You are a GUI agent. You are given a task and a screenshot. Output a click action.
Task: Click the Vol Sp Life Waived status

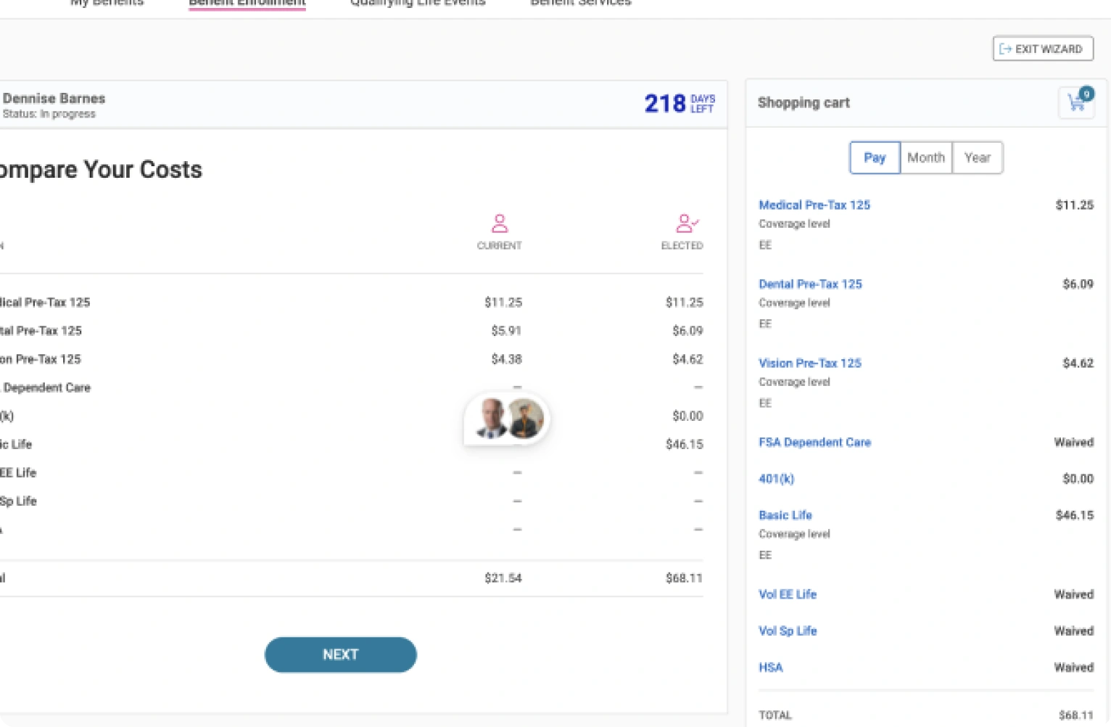pyautogui.click(x=1073, y=631)
